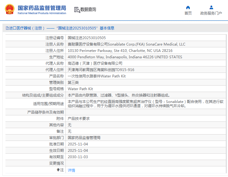Click the 产品技术要求 attachment value
This screenshot has height=177, width=228.
point(79,119)
